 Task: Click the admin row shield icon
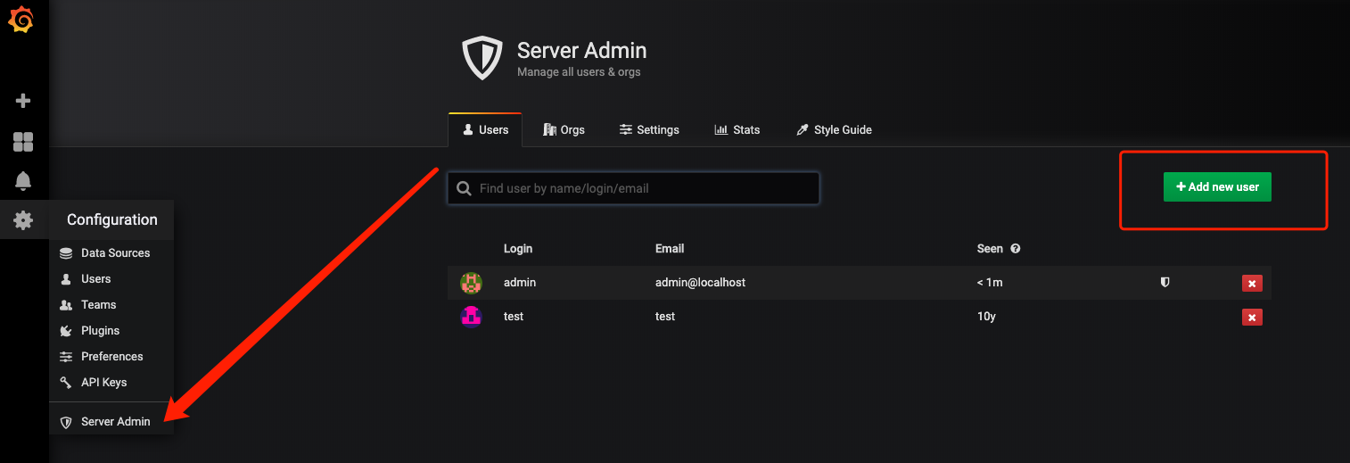tap(1165, 282)
